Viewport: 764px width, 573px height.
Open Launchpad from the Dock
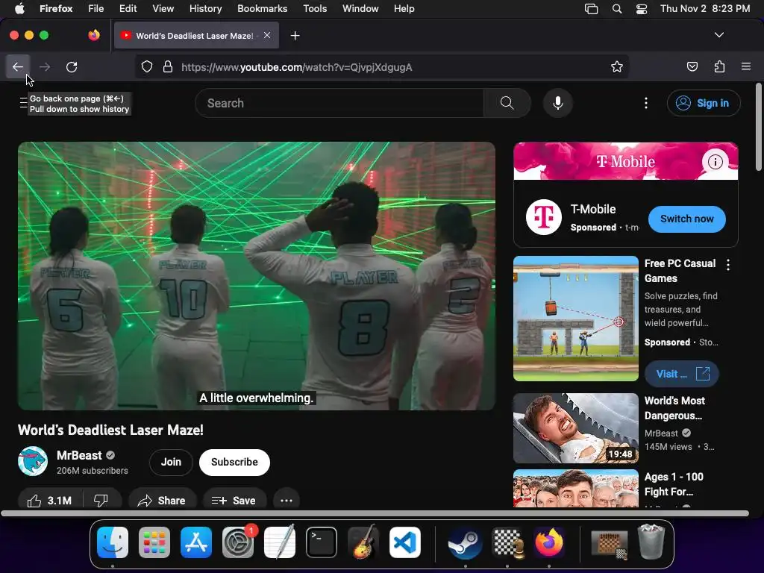pyautogui.click(x=154, y=542)
